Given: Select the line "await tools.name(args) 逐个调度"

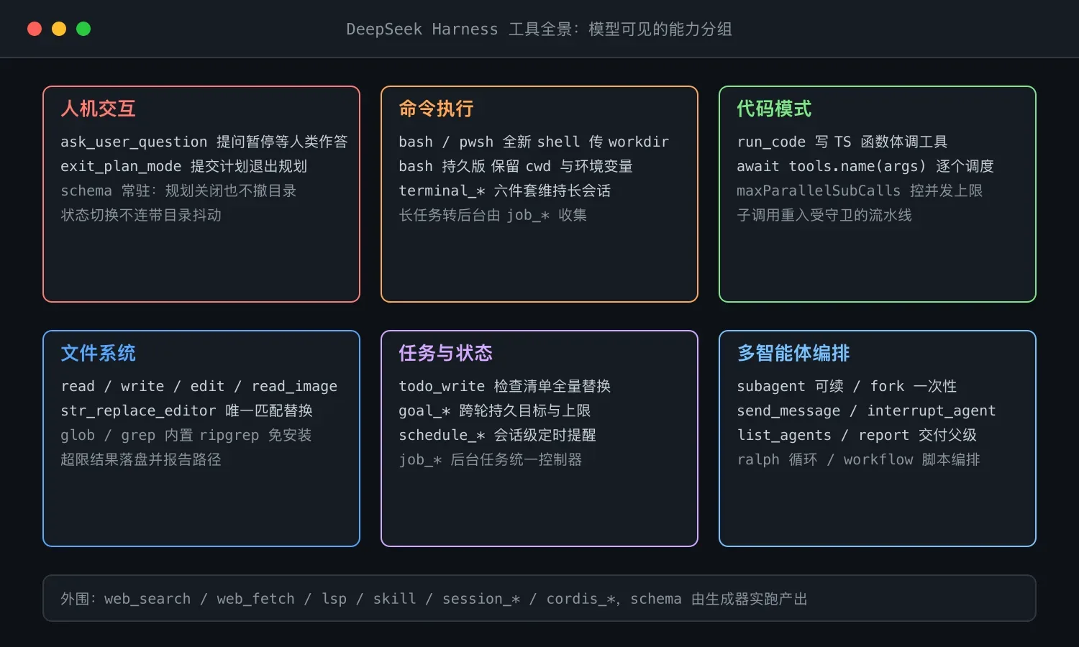Looking at the screenshot, I should pyautogui.click(x=865, y=166).
